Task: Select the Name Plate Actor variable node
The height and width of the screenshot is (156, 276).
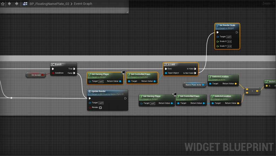Action: (193, 85)
